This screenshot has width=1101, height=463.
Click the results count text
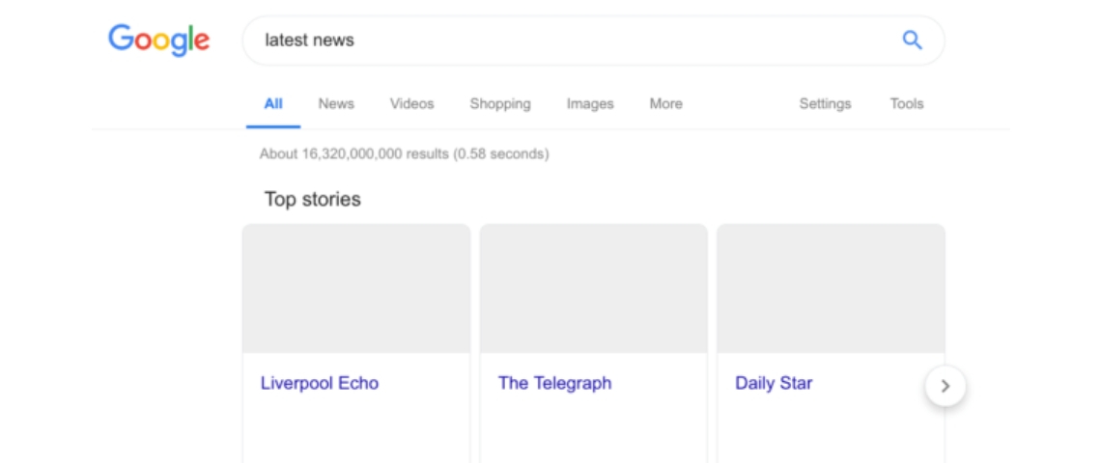pyautogui.click(x=404, y=153)
